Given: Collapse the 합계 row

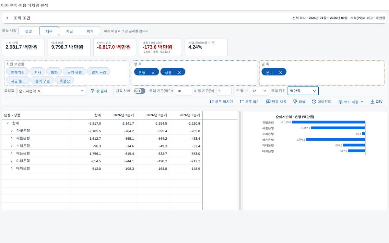Looking at the screenshot, I should (8, 123).
